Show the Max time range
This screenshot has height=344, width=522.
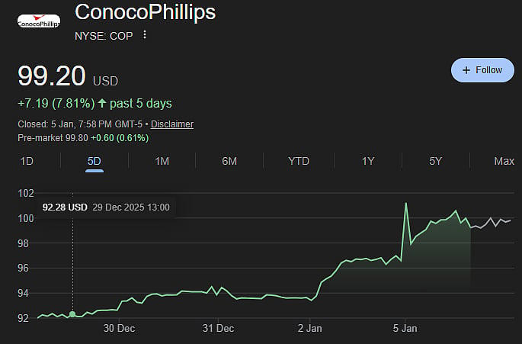504,161
